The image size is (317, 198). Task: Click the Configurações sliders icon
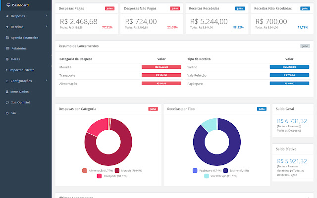pyautogui.click(x=7, y=81)
